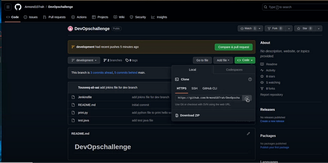The image size is (328, 163).
Task: Switch to the Codespaces tab
Action: [234, 70]
